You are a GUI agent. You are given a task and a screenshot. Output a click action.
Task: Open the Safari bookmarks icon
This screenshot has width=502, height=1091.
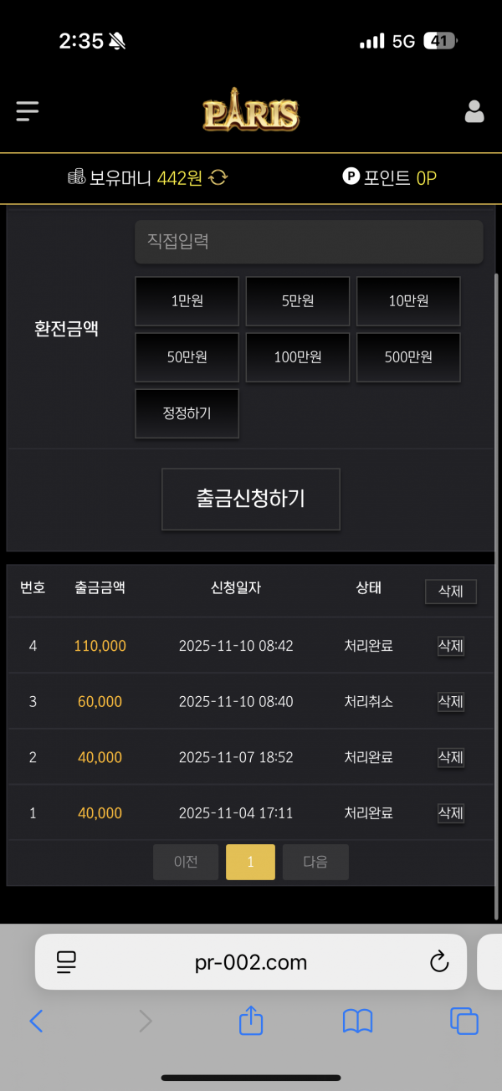[357, 1021]
